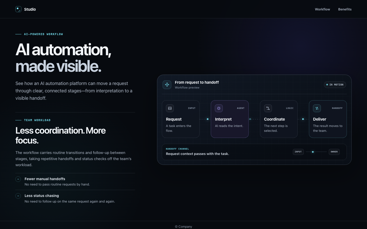Click 'The result moves to the team.' description
The width and height of the screenshot is (367, 229).
pyautogui.click(x=328, y=128)
